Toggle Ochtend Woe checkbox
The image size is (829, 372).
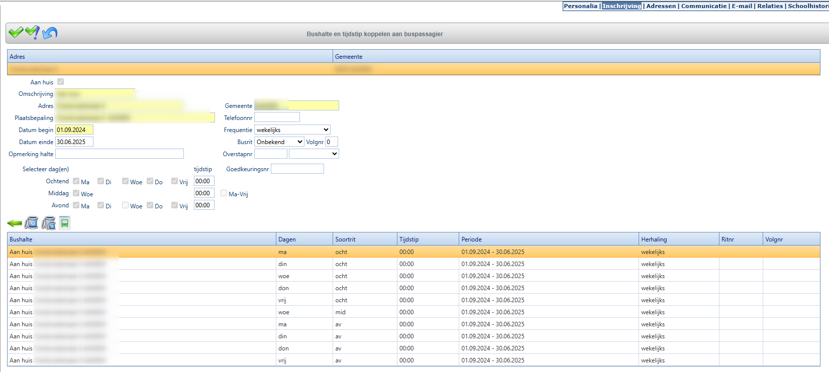point(125,181)
